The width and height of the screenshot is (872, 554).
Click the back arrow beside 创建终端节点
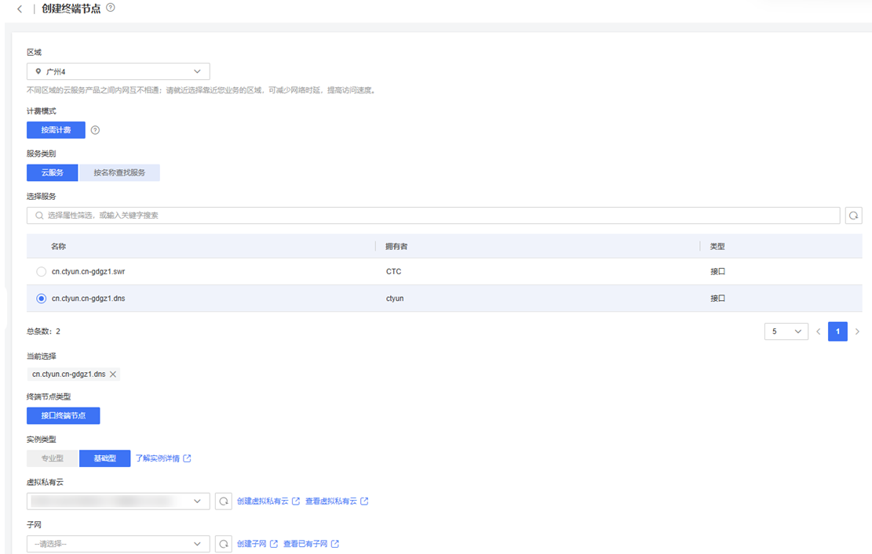[x=20, y=9]
